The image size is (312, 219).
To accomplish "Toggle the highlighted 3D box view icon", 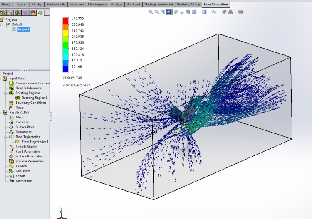I will coord(169,12).
